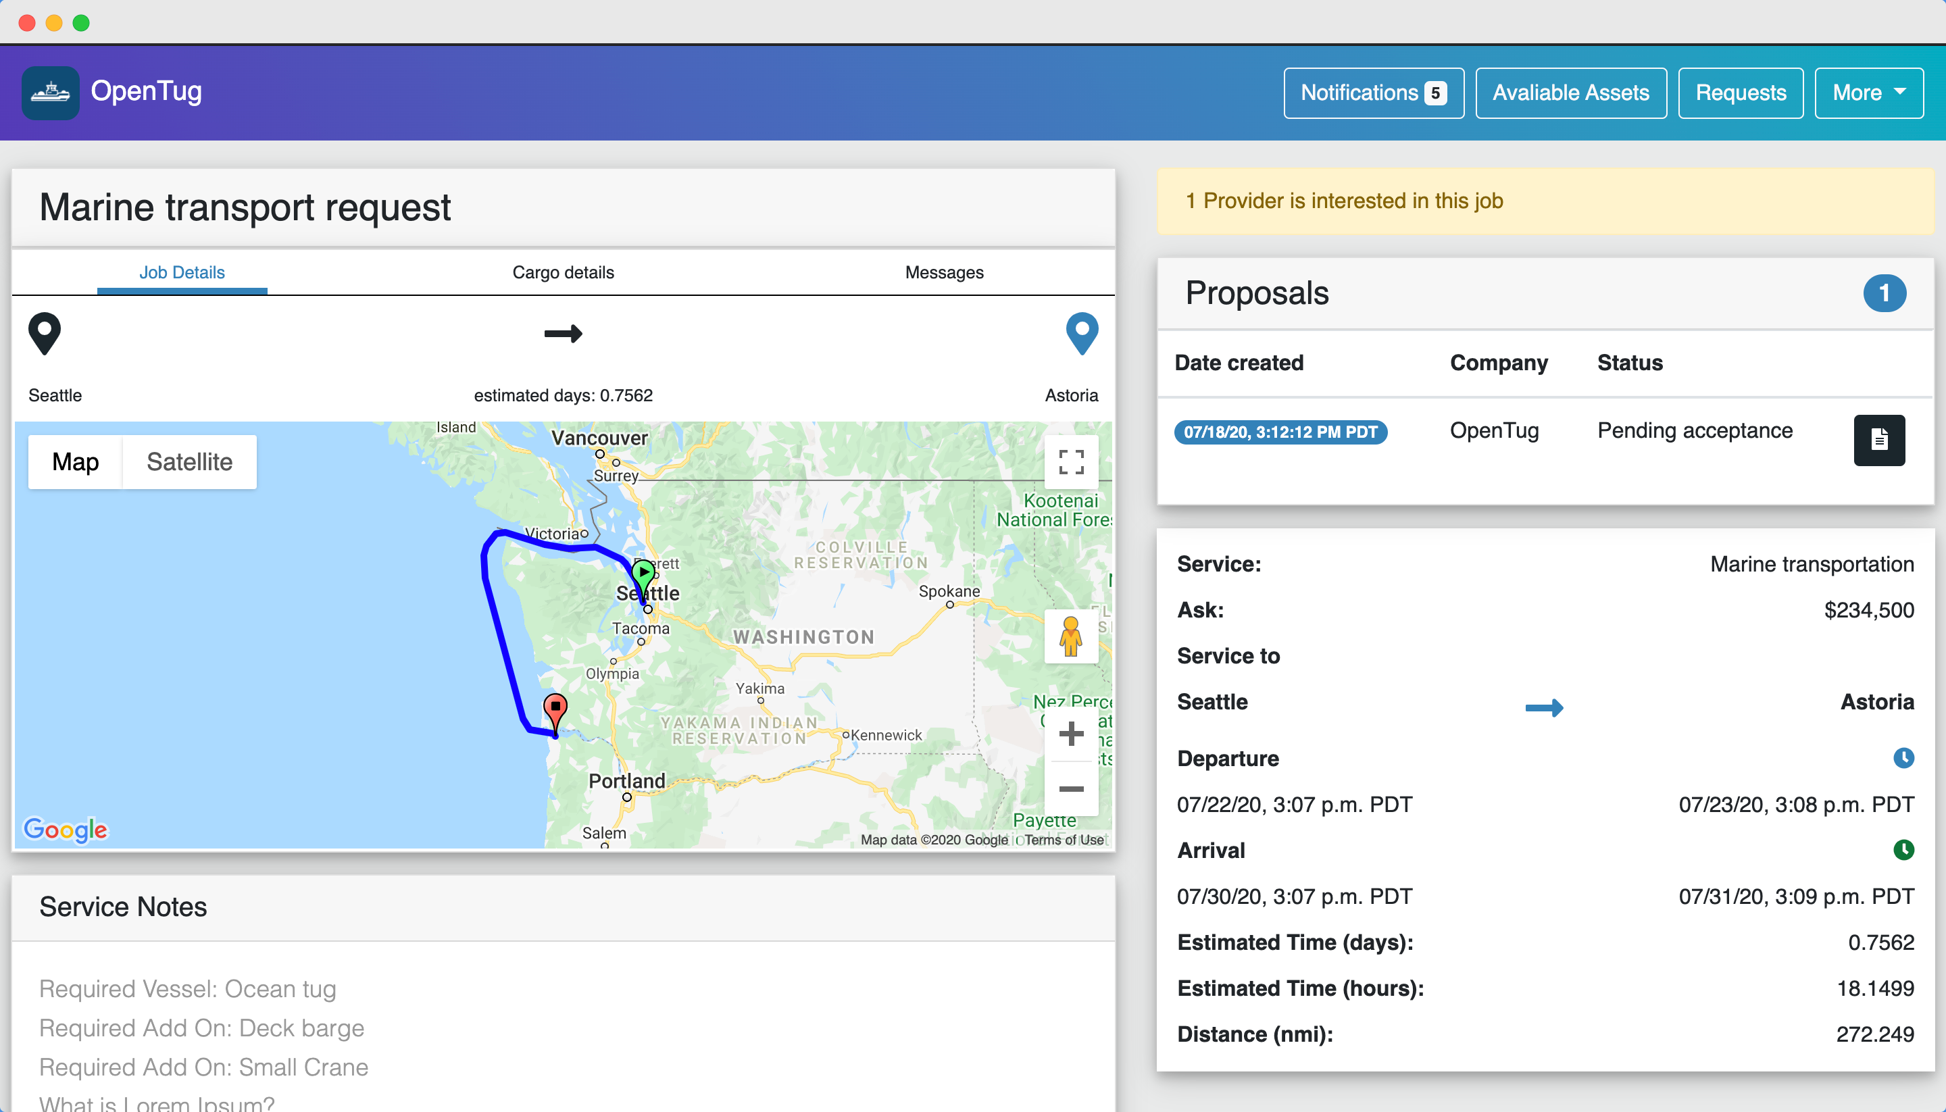The width and height of the screenshot is (1946, 1112).
Task: Click the proposal date 07/18/20, 3:12:12 PM PDT
Action: tap(1280, 432)
